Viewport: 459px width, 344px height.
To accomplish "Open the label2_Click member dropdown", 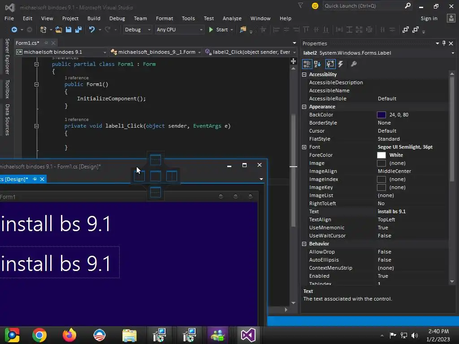I will 251,52.
